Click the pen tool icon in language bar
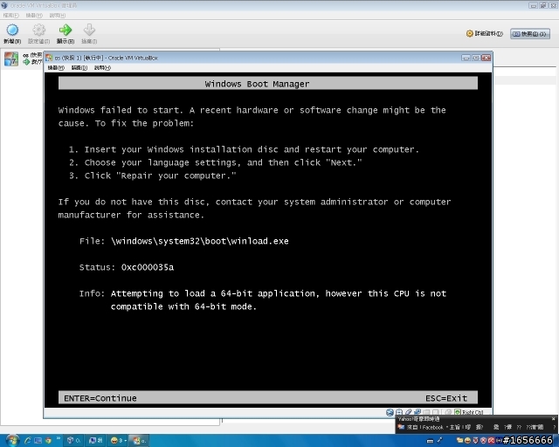This screenshot has width=559, height=447. point(439,441)
